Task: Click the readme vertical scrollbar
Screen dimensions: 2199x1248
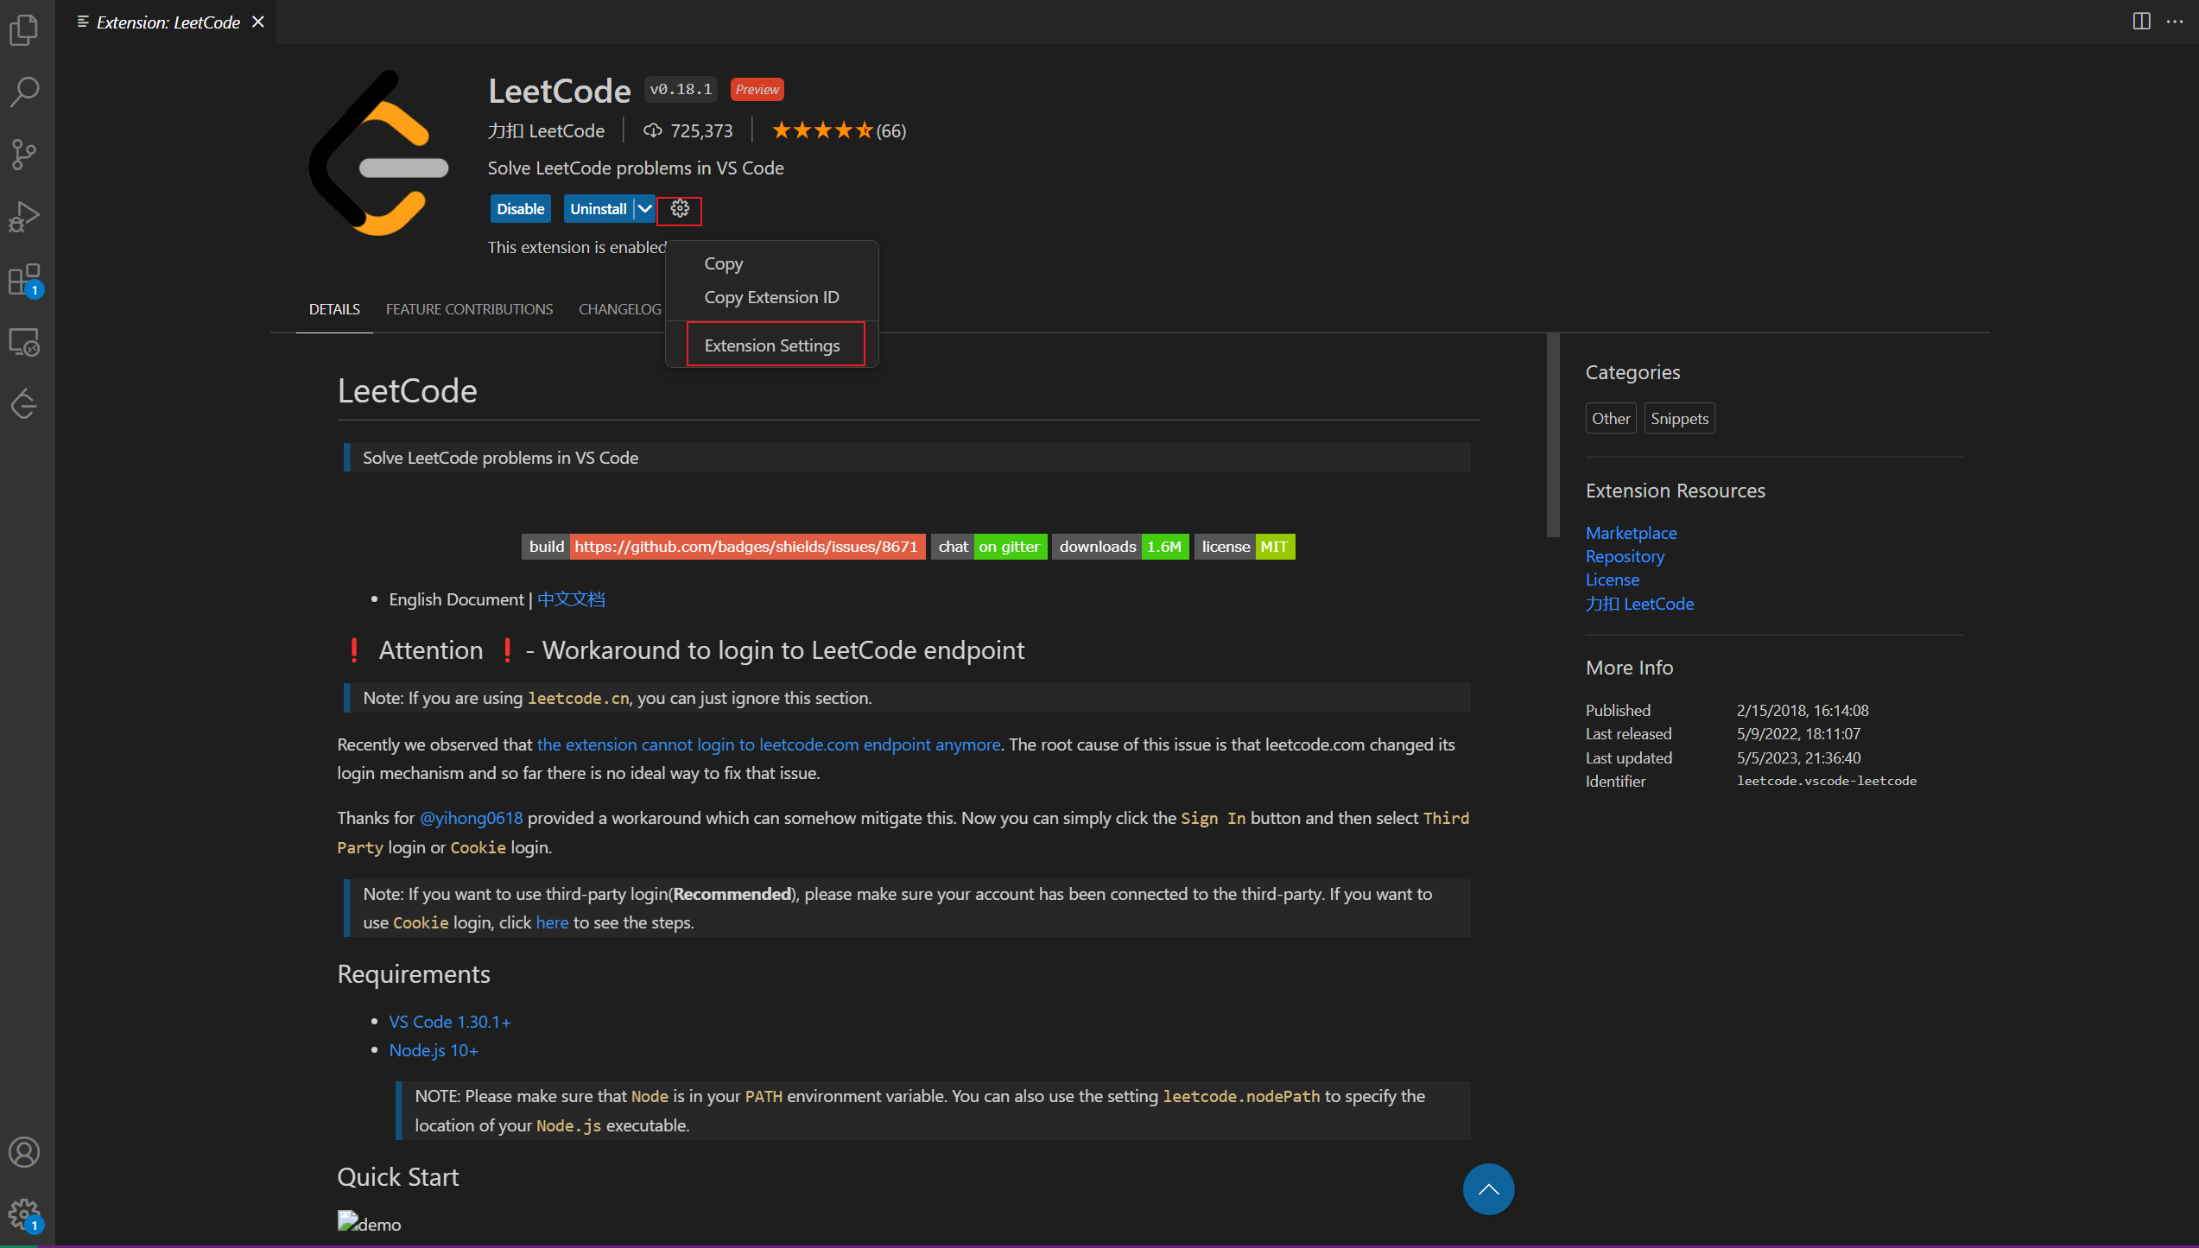Action: click(x=1553, y=435)
